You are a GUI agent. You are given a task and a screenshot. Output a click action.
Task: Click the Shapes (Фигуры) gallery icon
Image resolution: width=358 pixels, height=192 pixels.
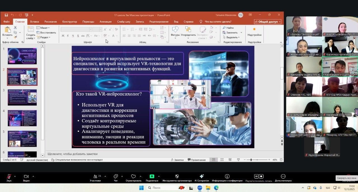tap(175, 30)
